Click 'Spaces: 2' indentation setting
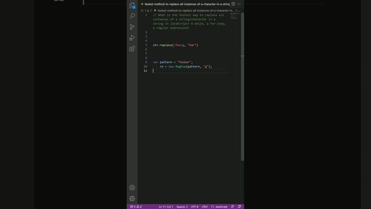 tap(182, 207)
